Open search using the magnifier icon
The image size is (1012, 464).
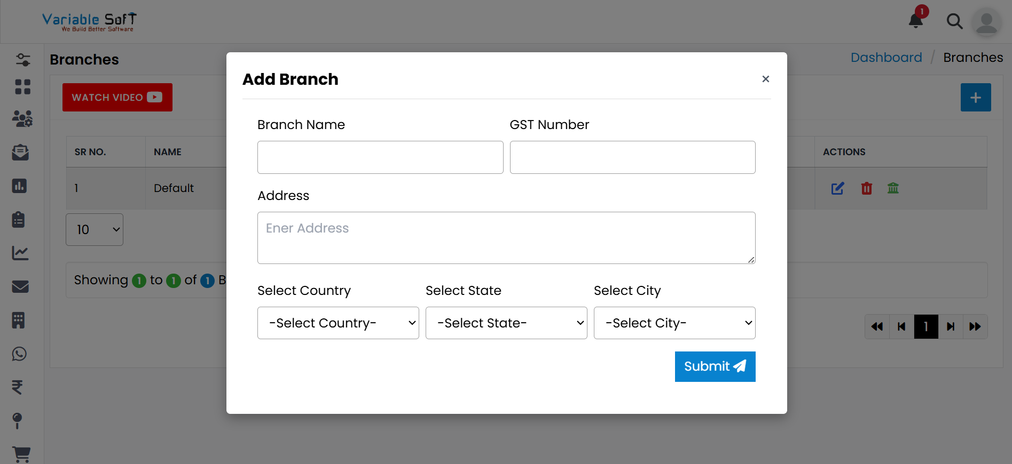point(955,21)
